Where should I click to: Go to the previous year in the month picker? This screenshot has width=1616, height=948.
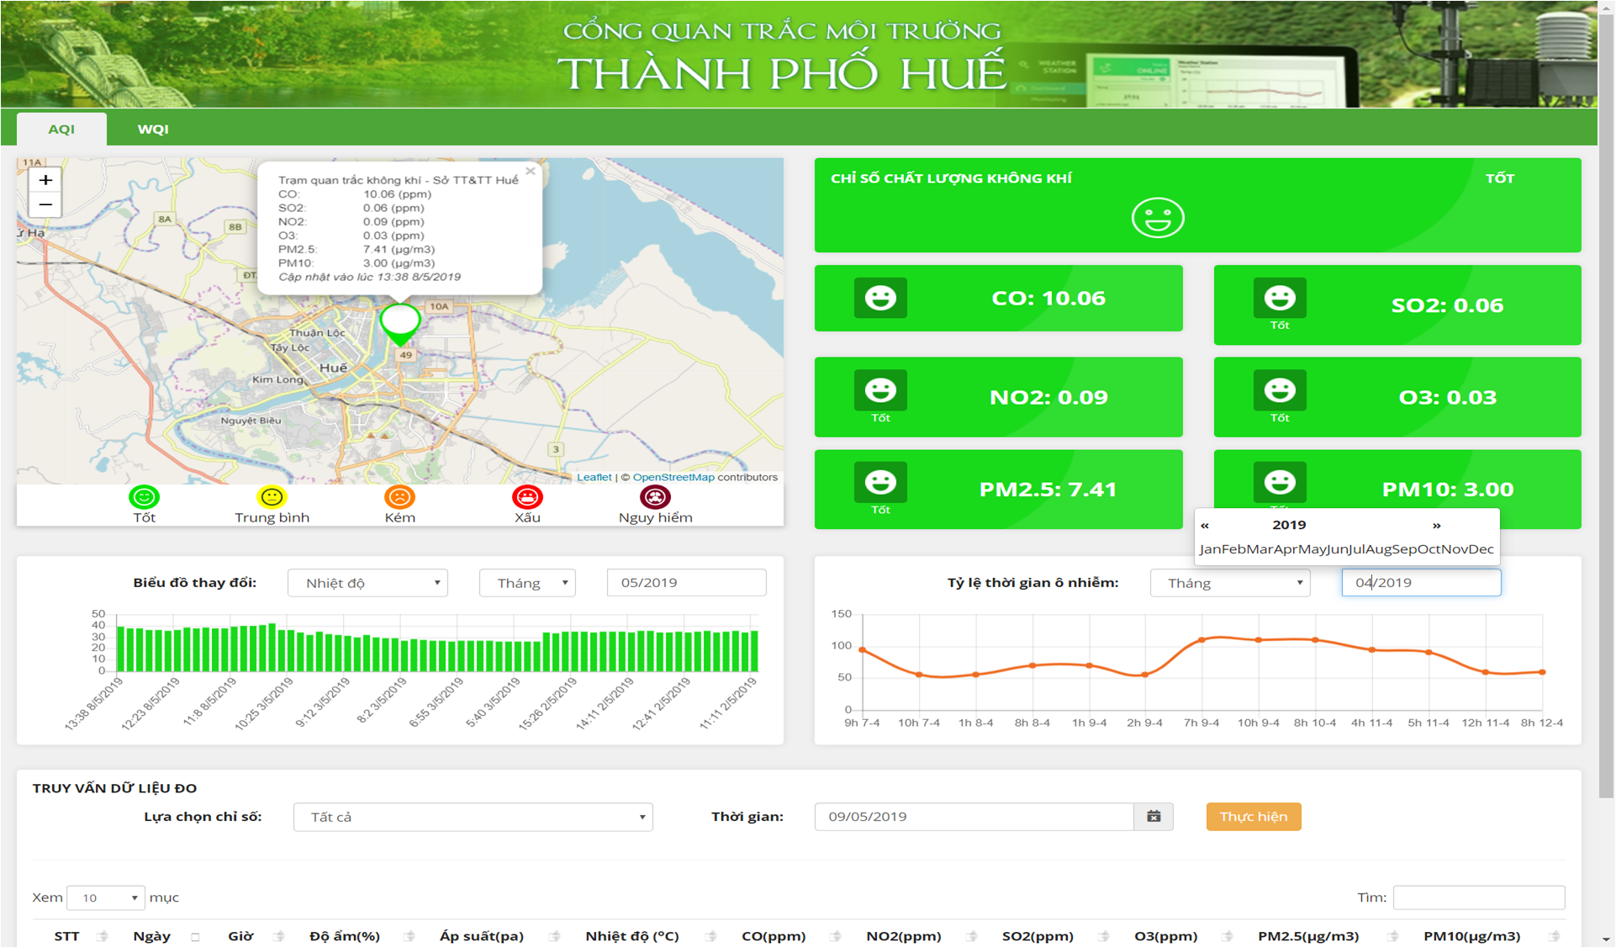tap(1205, 525)
